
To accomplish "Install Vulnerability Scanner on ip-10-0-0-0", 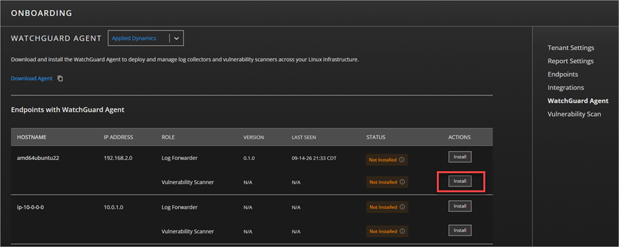I will point(460,230).
